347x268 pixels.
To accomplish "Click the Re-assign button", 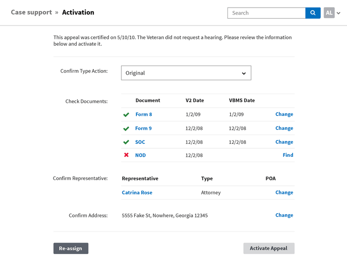I will point(71,248).
